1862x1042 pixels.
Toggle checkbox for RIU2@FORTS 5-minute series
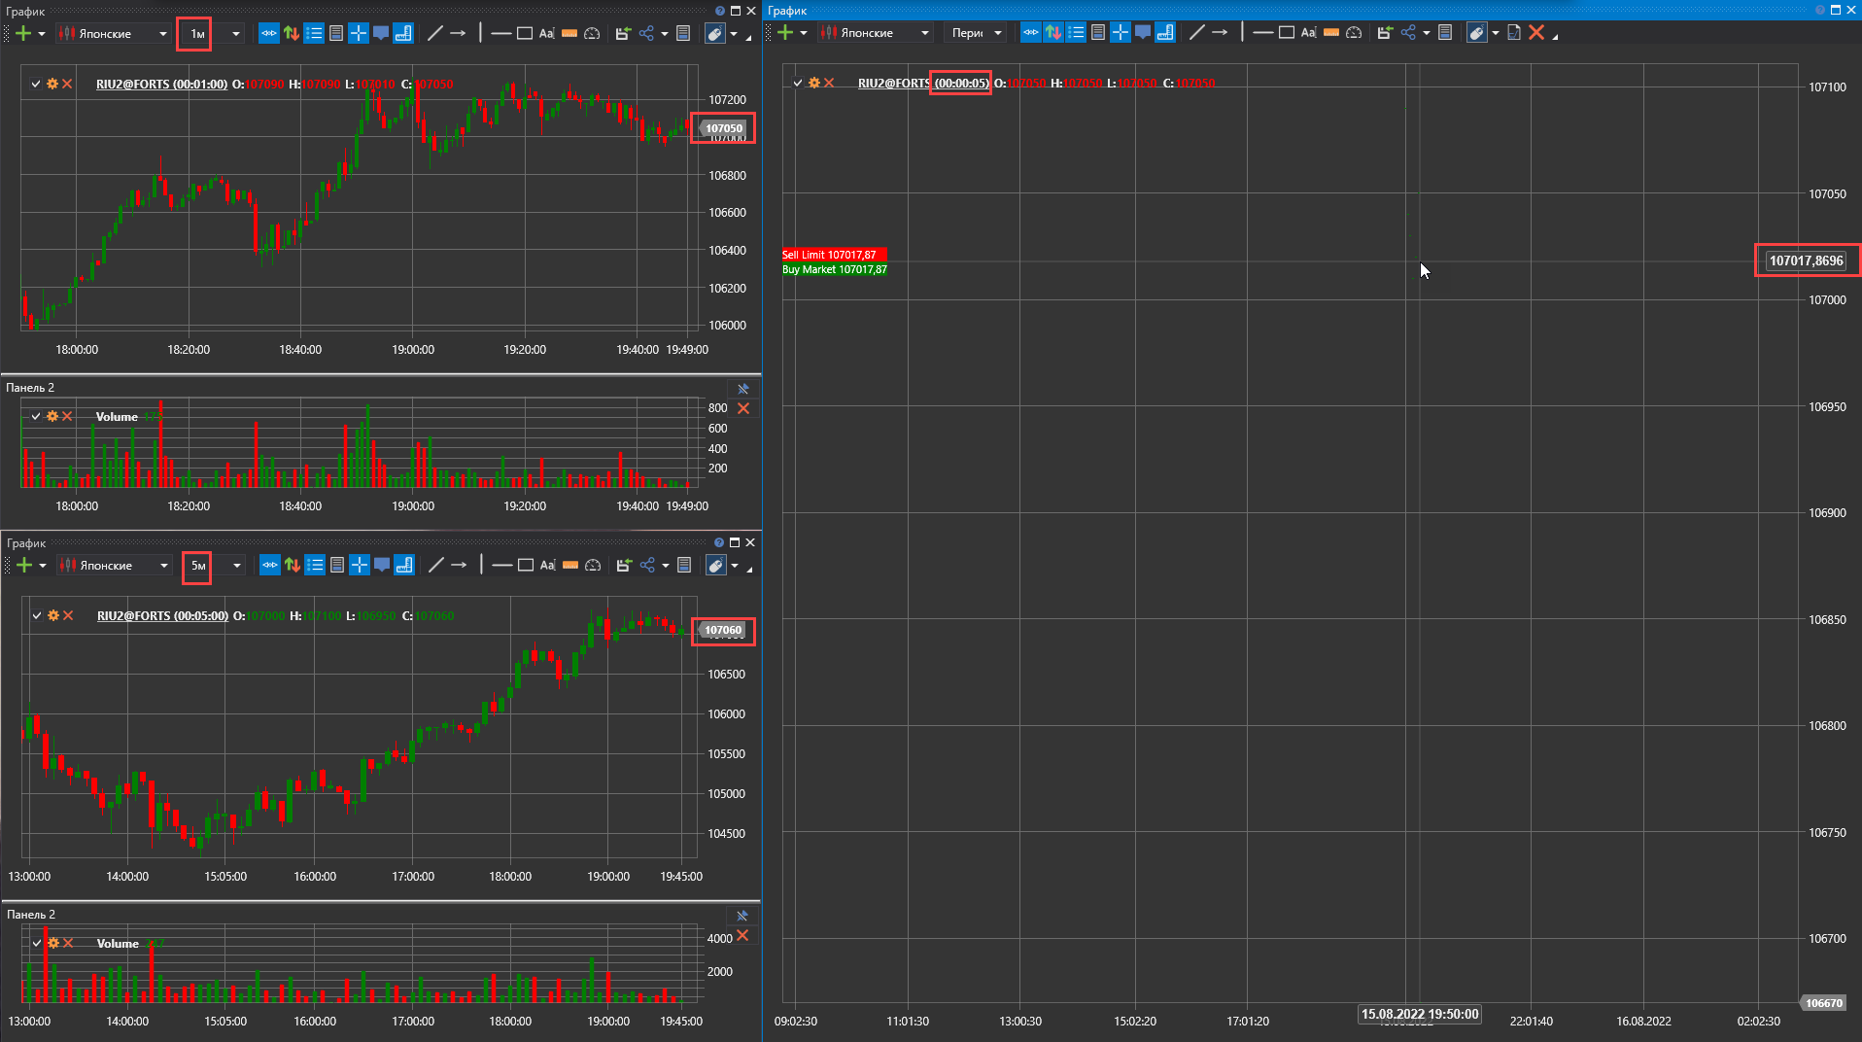[x=37, y=616]
